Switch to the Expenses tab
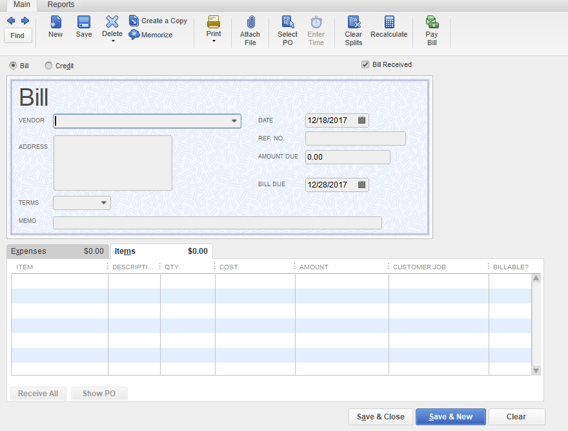Viewport: 568px width, 431px height. pos(57,251)
